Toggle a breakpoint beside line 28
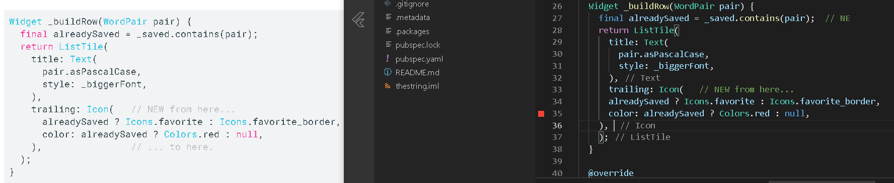894x183 pixels. [x=541, y=30]
